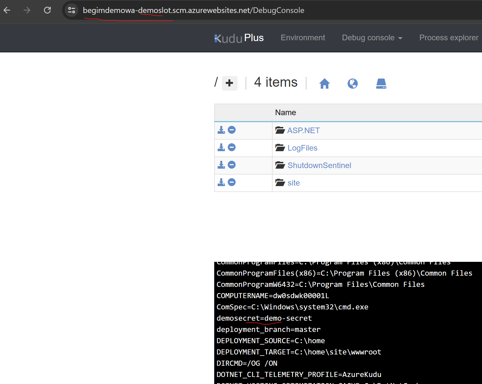Delete the LogFiles folder
The width and height of the screenshot is (482, 384).
(232, 147)
